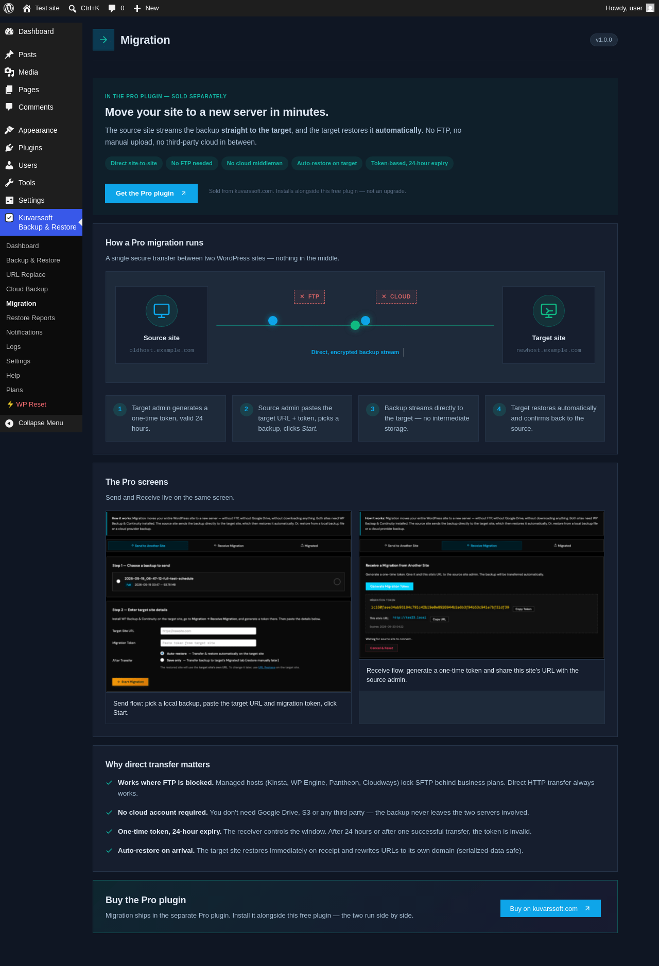Collapse the admin menu using Collapse Menu

tap(41, 423)
